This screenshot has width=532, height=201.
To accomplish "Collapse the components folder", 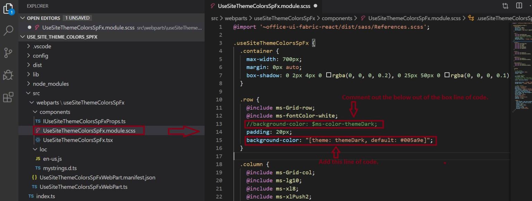I will point(35,112).
